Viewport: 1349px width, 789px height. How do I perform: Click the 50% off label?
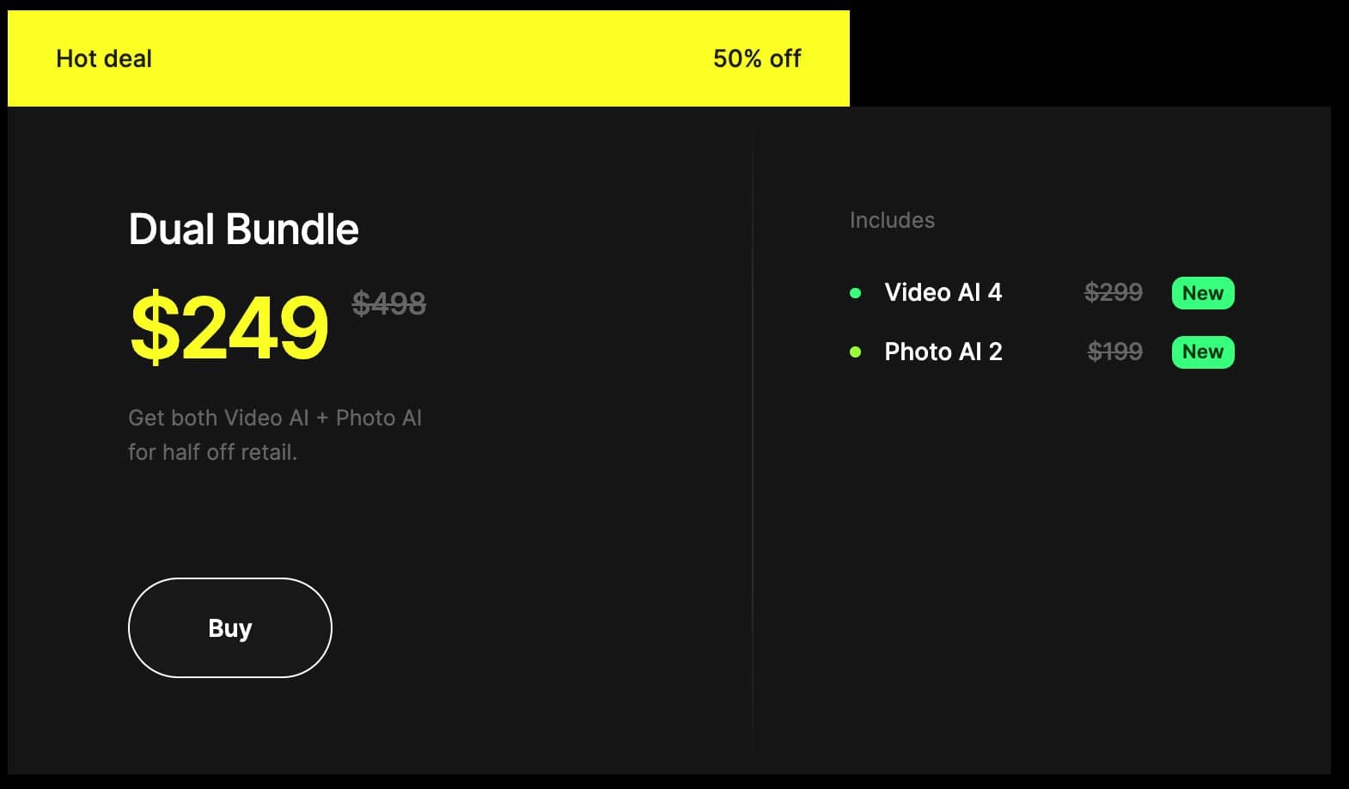[757, 58]
